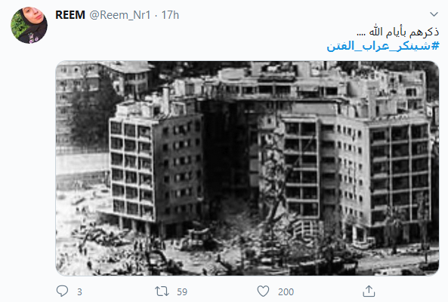Click the retweet count showing 59

coord(182,291)
